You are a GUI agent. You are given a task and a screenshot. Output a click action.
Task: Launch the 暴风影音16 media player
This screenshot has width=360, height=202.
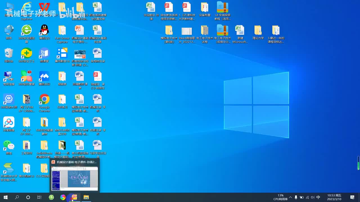(x=62, y=55)
